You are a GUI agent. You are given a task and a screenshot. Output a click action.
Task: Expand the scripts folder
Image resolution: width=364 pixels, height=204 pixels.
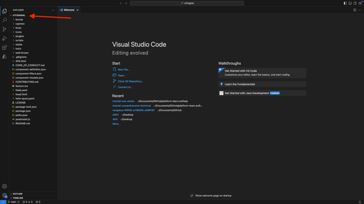19,40
